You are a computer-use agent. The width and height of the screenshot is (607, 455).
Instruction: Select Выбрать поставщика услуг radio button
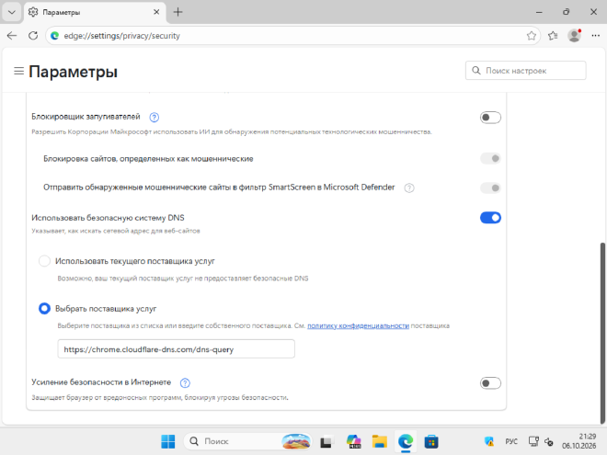44,308
